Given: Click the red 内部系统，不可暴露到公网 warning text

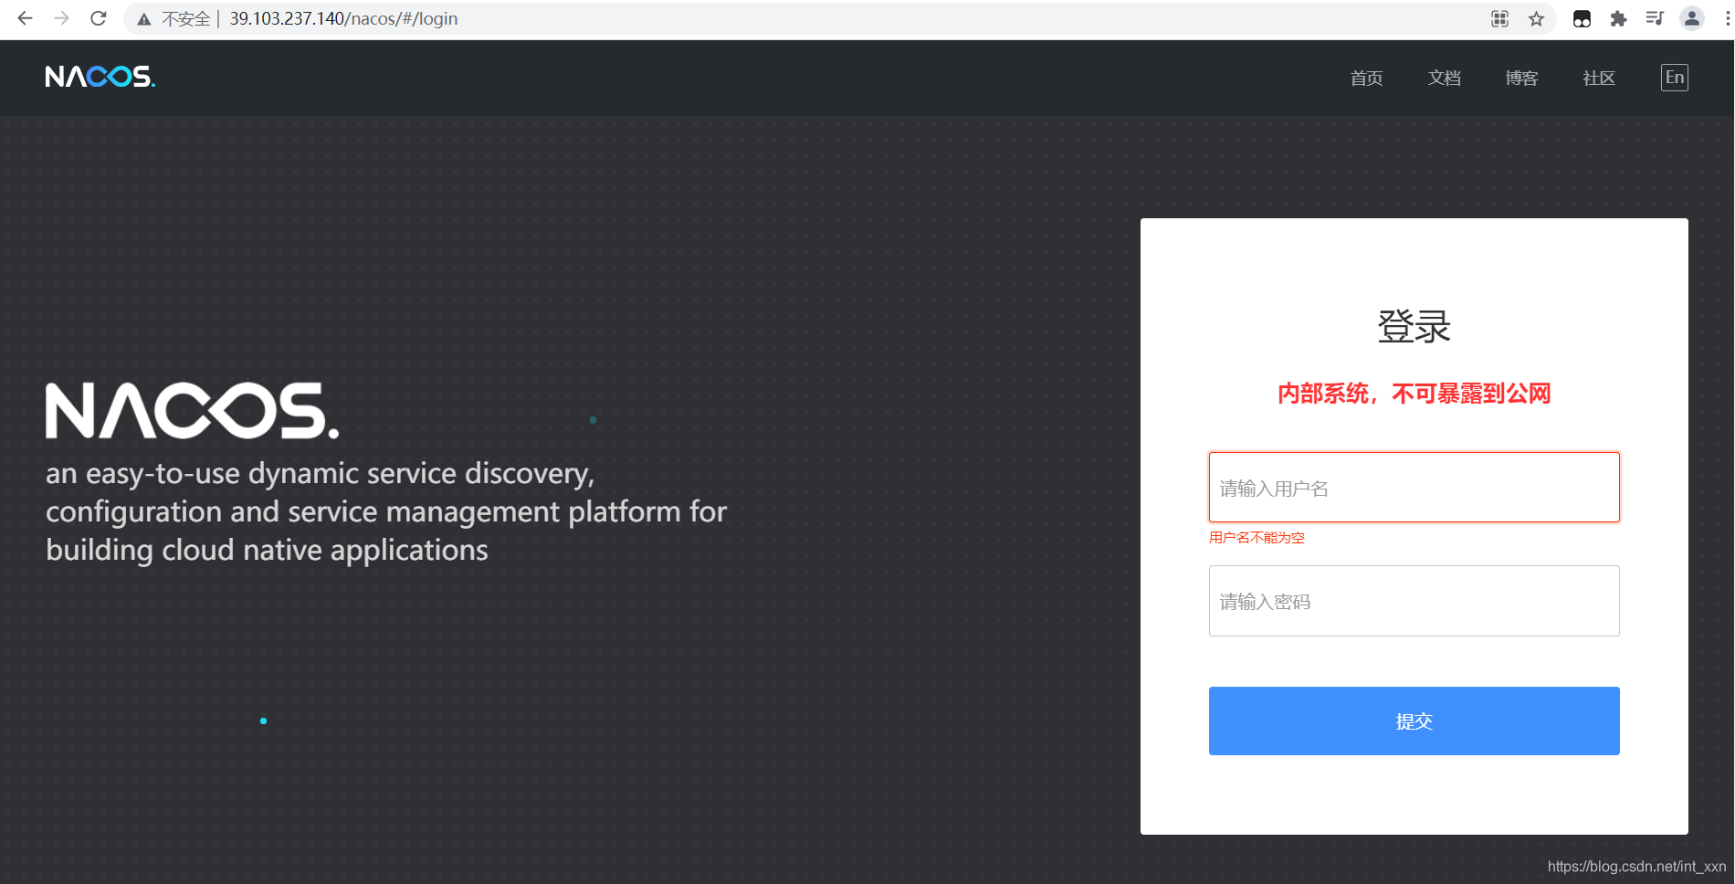Looking at the screenshot, I should 1414,394.
